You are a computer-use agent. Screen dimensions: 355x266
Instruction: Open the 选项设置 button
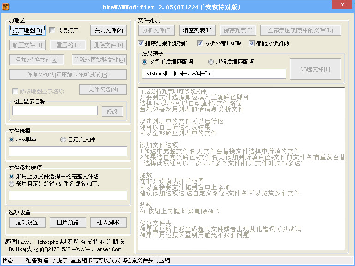coord(27,223)
